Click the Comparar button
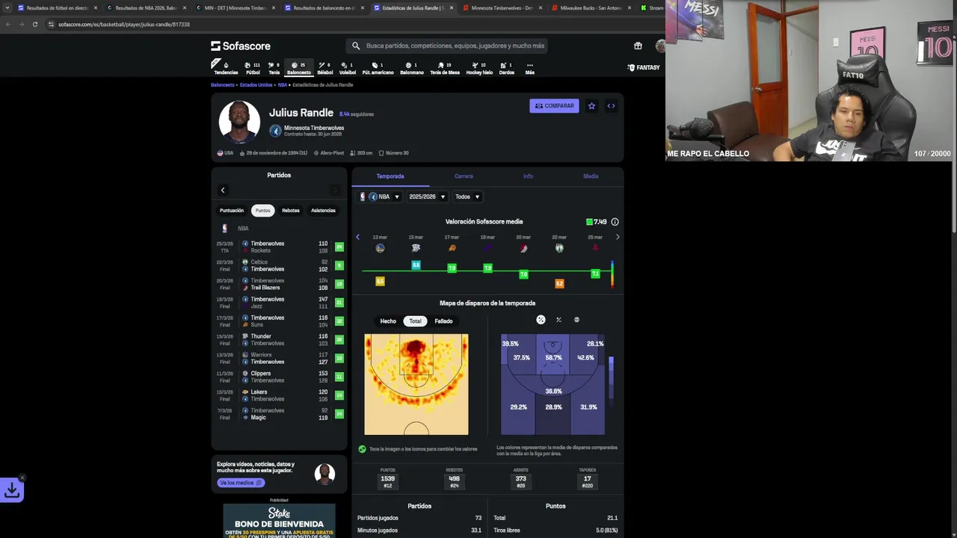Viewport: 957px width, 538px height. [554, 106]
